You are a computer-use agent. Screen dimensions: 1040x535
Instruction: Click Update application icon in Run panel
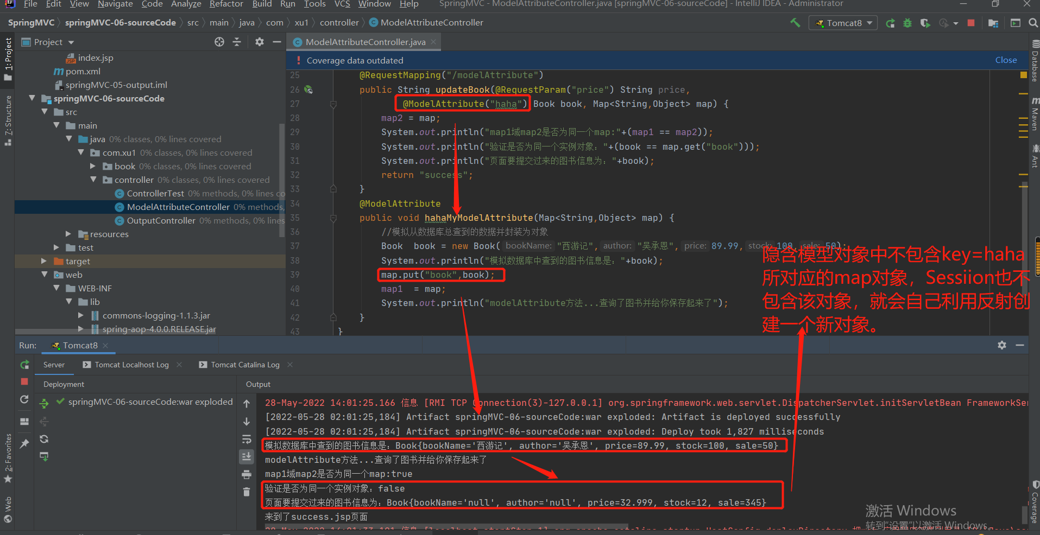click(24, 399)
